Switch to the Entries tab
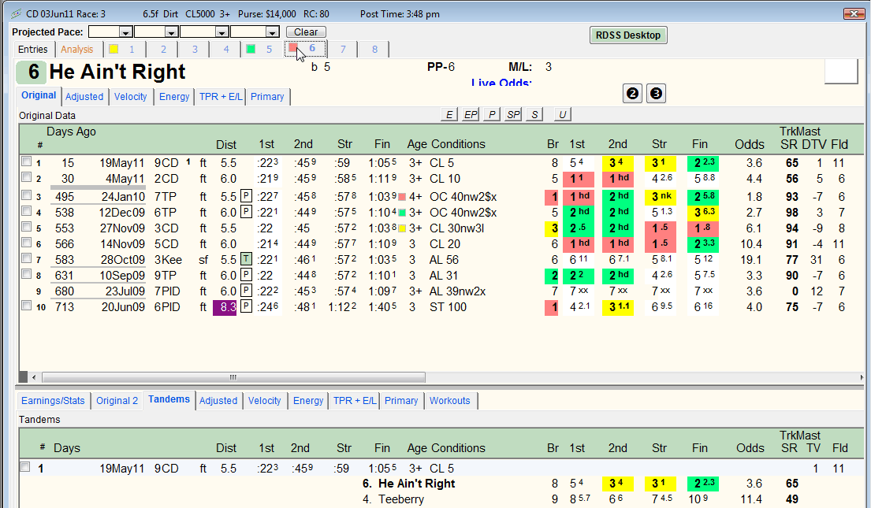Viewport: 871px width, 508px height. 33,50
